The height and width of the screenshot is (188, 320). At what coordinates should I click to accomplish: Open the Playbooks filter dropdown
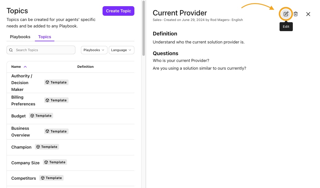(x=94, y=50)
